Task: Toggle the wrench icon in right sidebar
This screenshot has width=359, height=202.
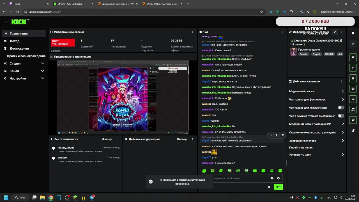Action: 353,120
